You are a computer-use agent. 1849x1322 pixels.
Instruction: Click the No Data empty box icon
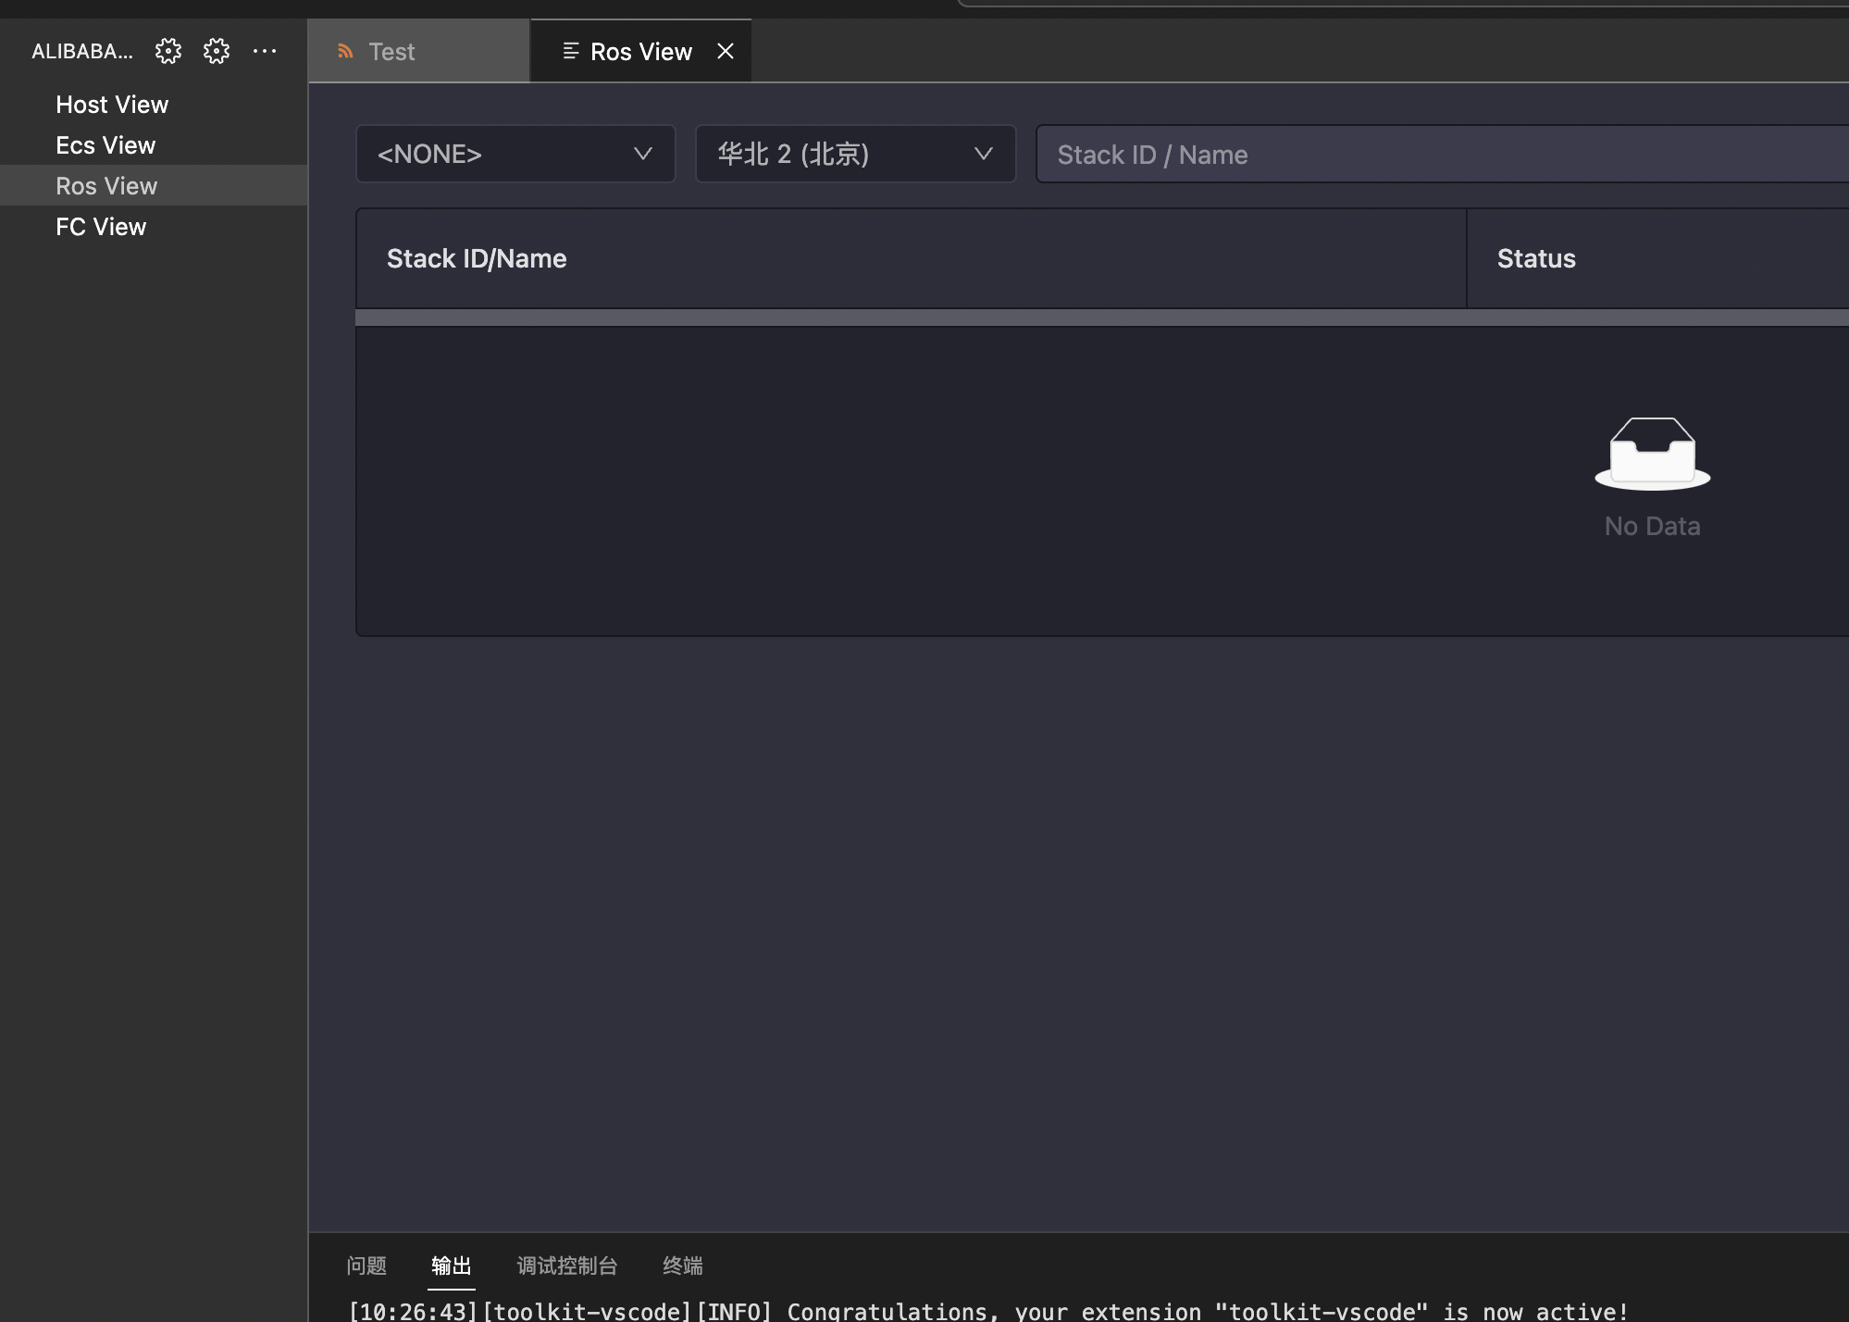[x=1653, y=454]
